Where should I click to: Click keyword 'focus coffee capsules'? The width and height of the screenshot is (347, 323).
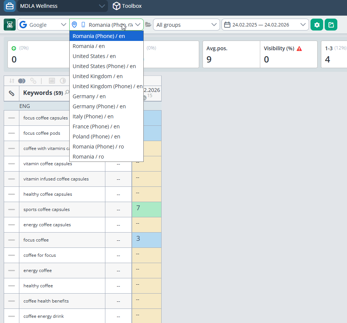click(45, 118)
